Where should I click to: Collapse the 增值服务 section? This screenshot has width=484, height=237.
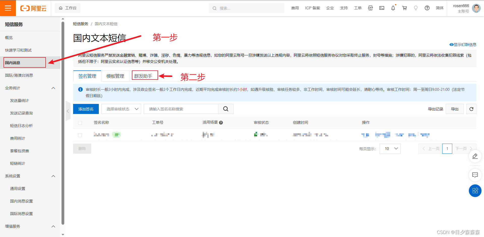(x=53, y=226)
